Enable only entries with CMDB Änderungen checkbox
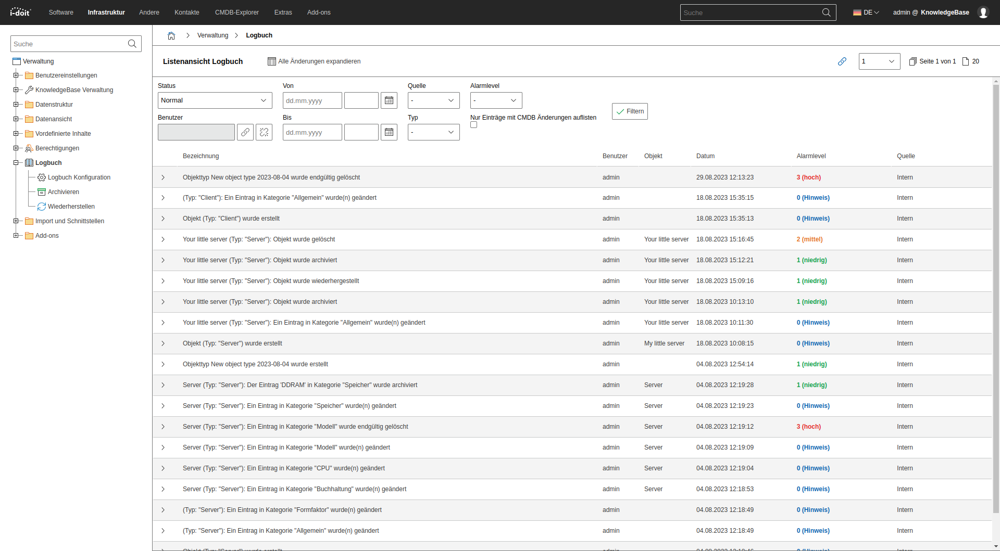 473,125
